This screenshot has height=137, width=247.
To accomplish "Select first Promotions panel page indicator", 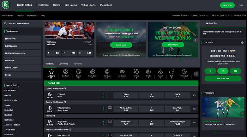I will (x=215, y=133).
